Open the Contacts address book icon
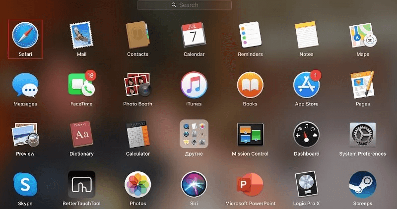The height and width of the screenshot is (209, 397). coord(138,35)
